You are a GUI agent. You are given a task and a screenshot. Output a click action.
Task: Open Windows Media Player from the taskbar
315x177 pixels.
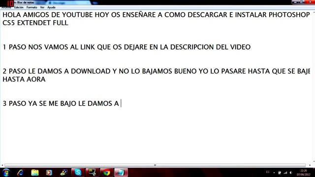coord(49,173)
